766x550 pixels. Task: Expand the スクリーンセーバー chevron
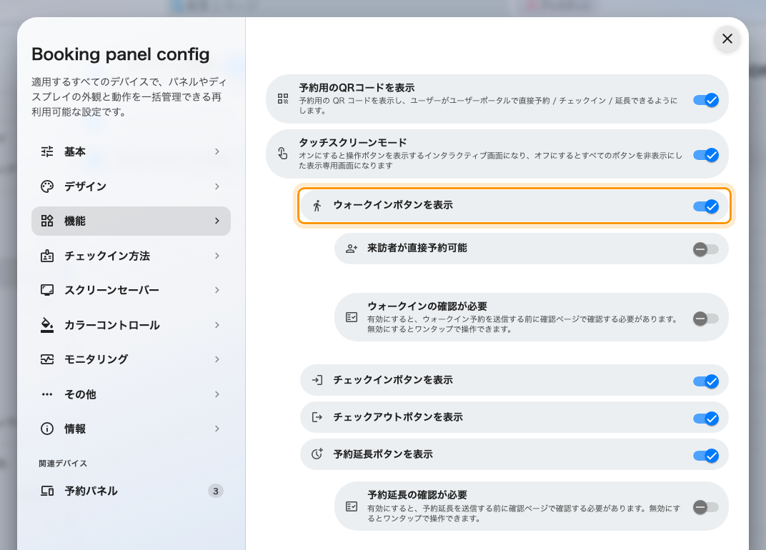click(x=217, y=290)
